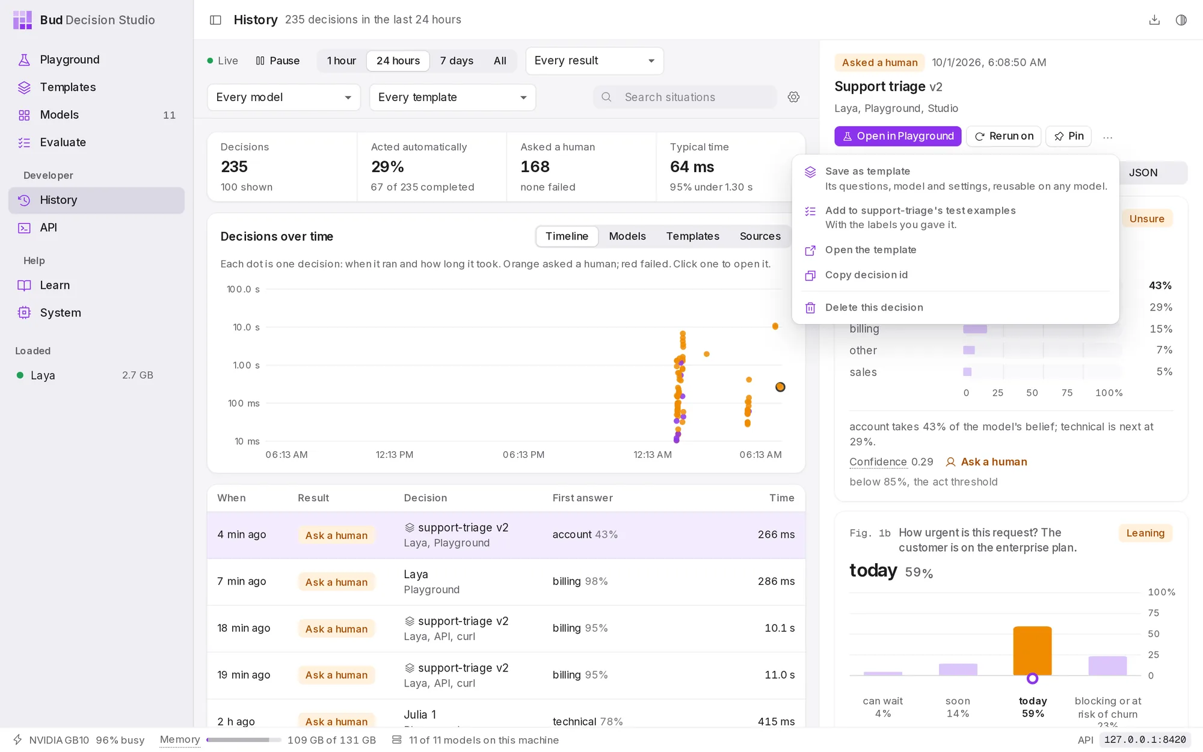Image resolution: width=1203 pixels, height=752 pixels.
Task: Toggle Live updates
Action: 223,61
